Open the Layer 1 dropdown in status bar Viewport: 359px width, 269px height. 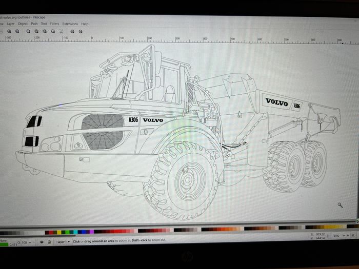point(63,242)
